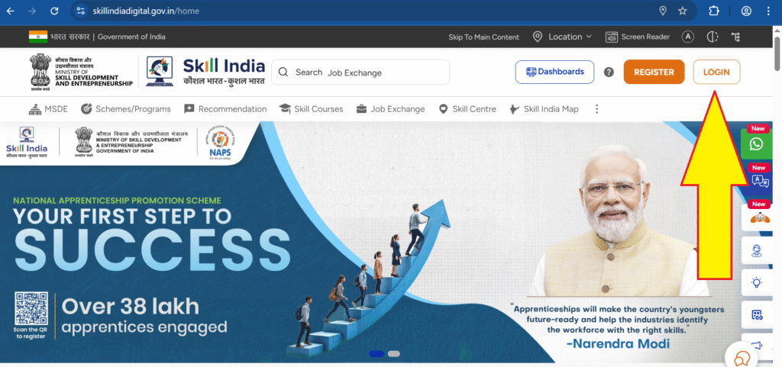Viewport: 782px width, 367px height.
Task: Click the LOGIN button
Action: tap(716, 72)
